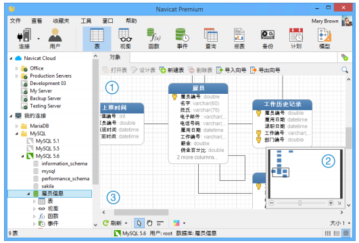Select the hand pan tool
The image size is (359, 243).
coord(149,223)
